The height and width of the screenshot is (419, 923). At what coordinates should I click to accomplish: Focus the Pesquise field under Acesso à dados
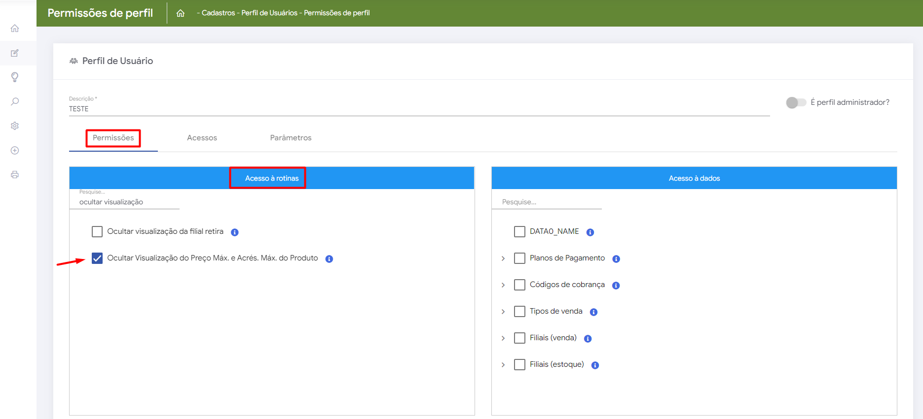(547, 202)
